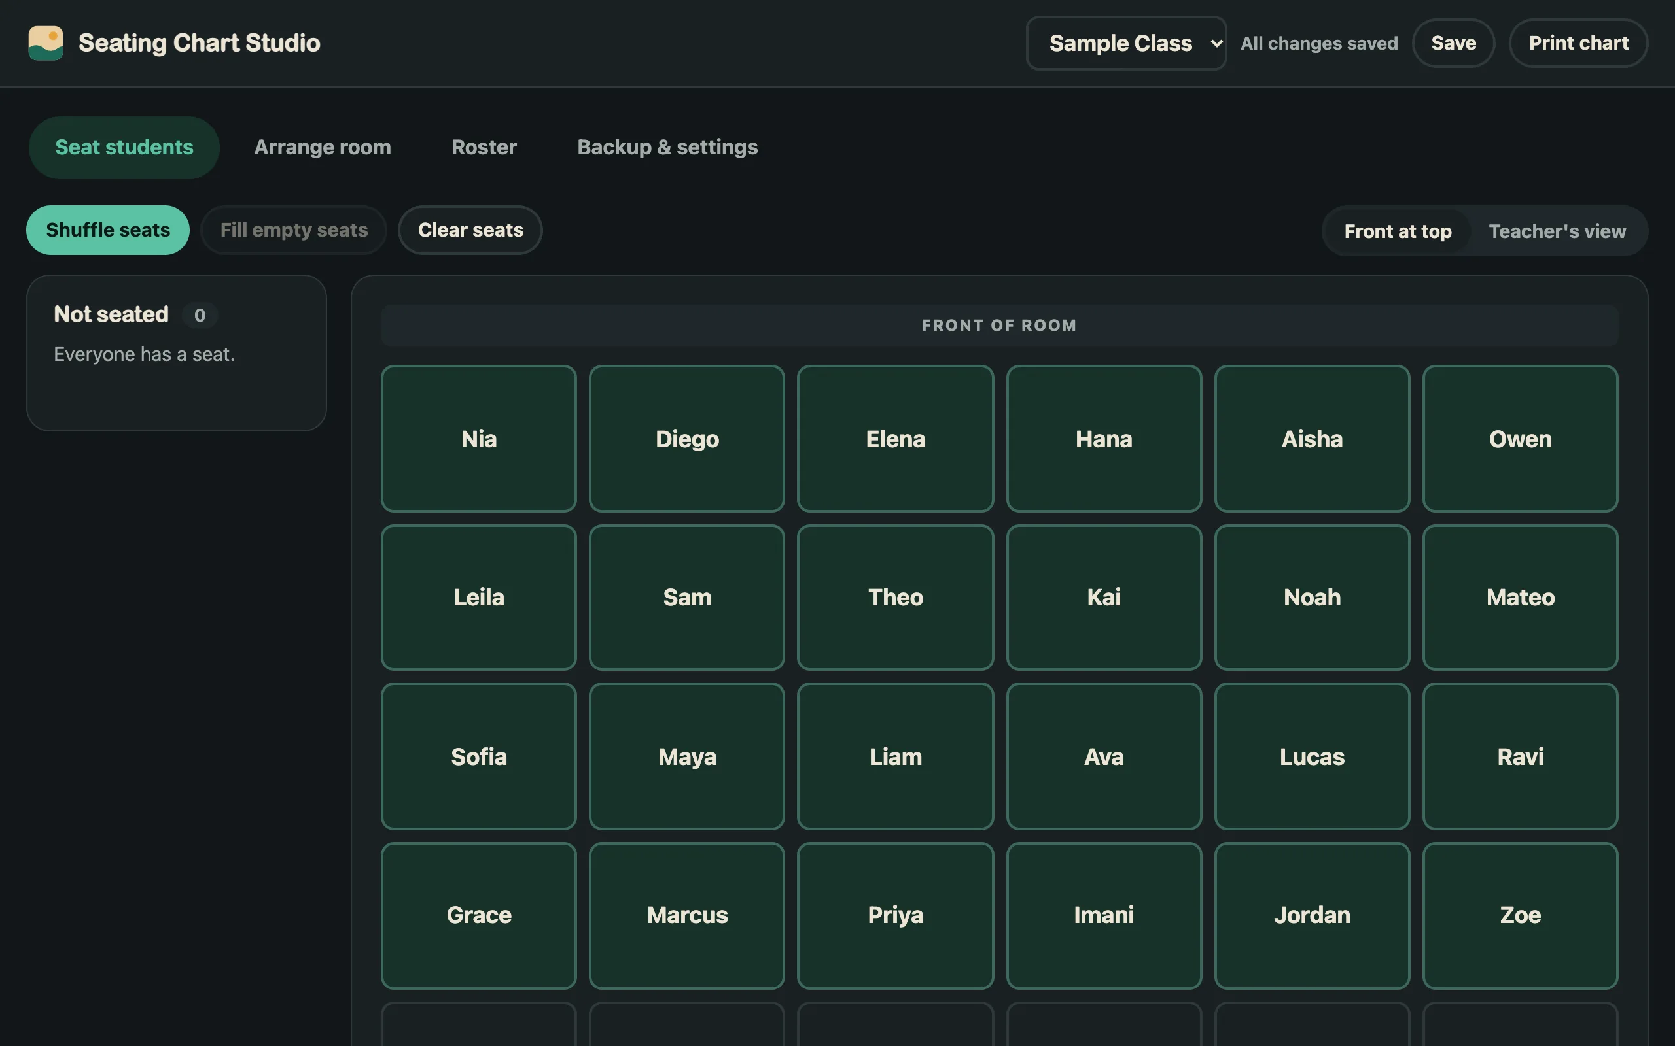Choose Ava's seat
Viewport: 1675px width, 1046px height.
1103,756
